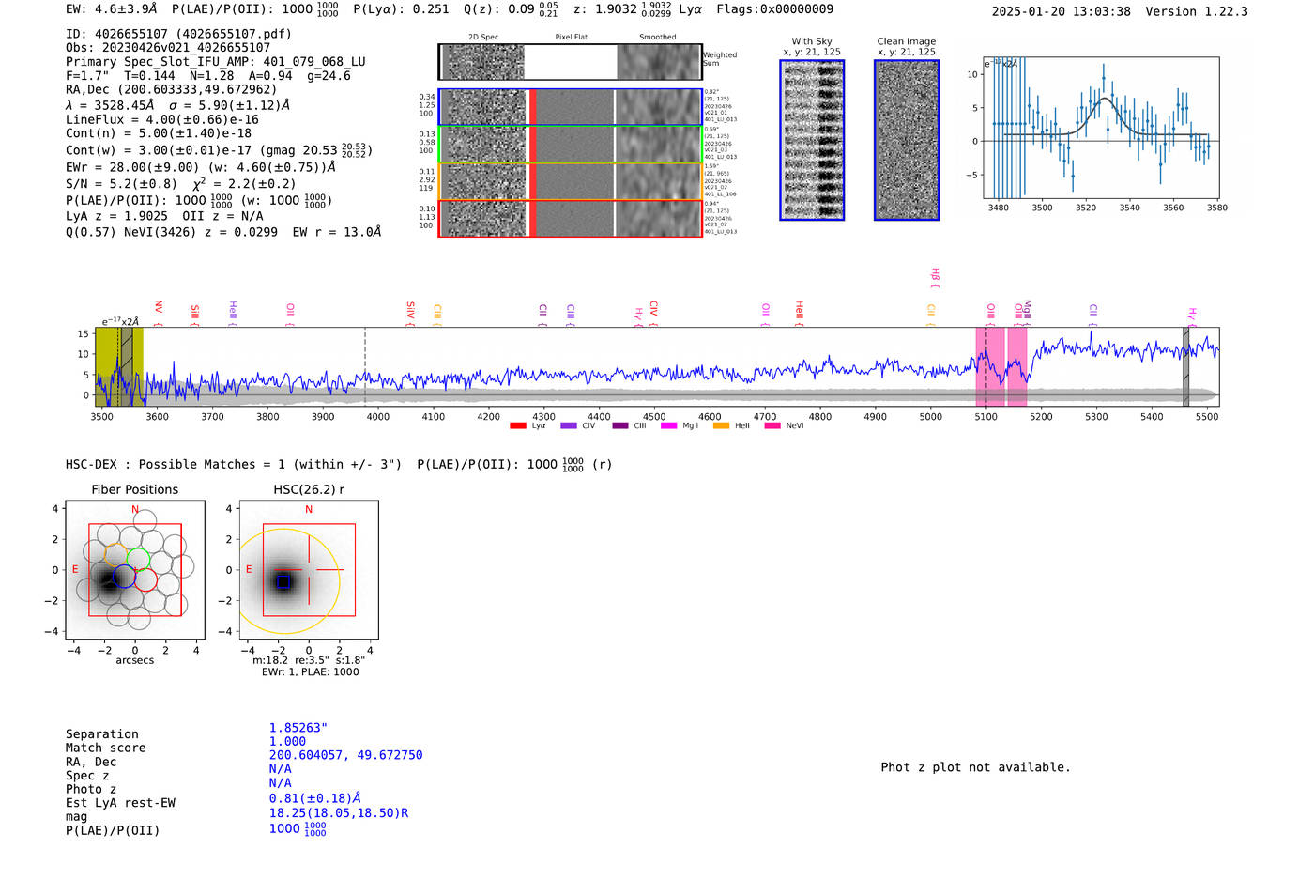This screenshot has height=895, width=1314.
Task: Click the CIV purple legend swatch
Action: pos(568,425)
